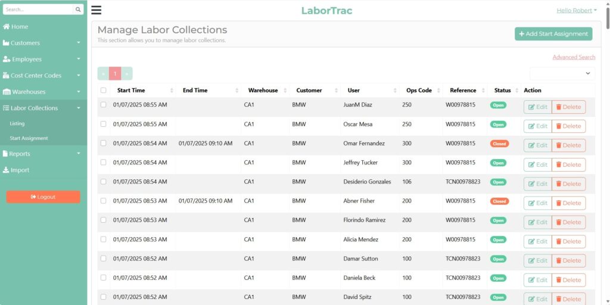The image size is (610, 305).
Task: Click the Home icon in sidebar
Action: pos(6,27)
